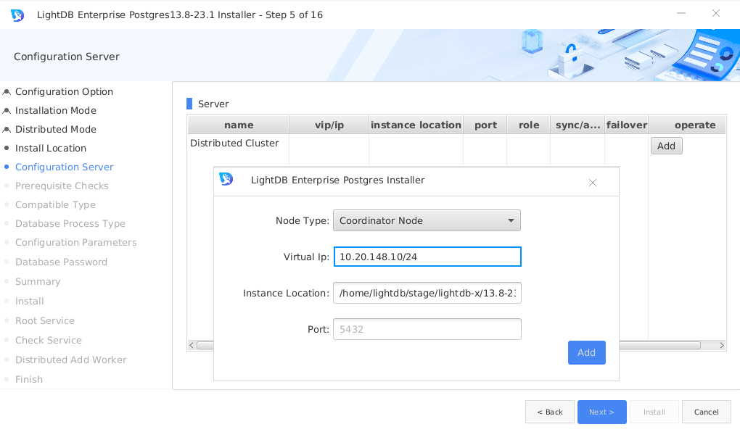Select the Compatible Type step

point(55,204)
